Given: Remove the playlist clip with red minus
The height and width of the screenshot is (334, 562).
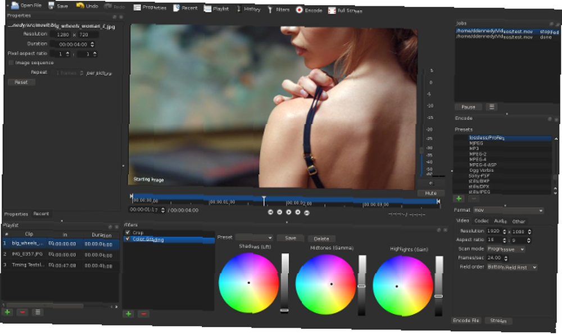Looking at the screenshot, I should (22, 312).
